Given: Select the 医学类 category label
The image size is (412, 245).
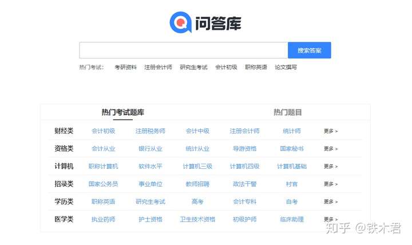Looking at the screenshot, I should click(64, 219).
